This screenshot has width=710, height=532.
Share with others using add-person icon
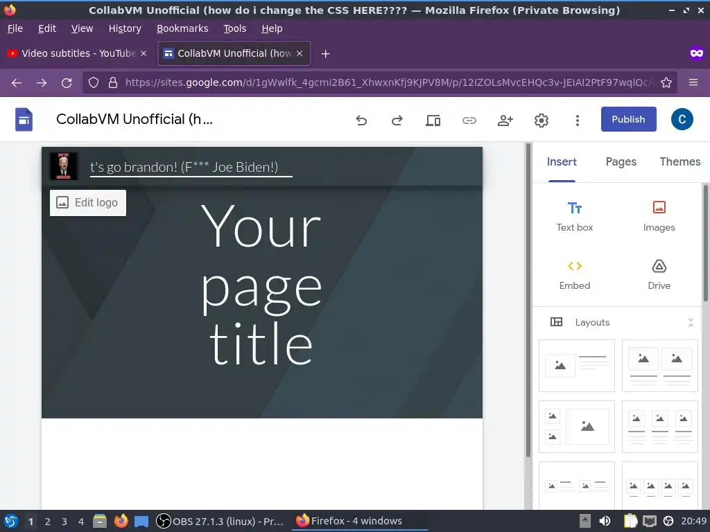505,121
